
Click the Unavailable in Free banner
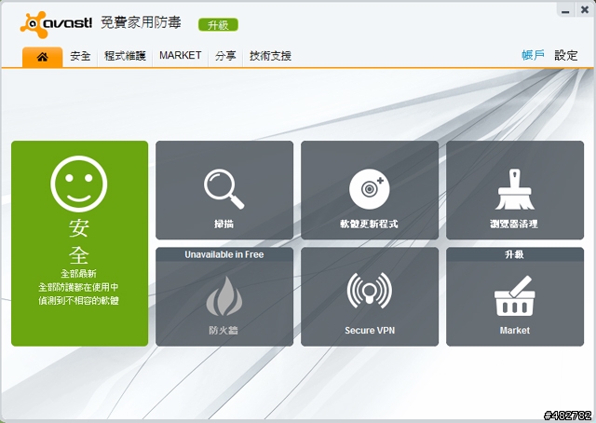pos(224,254)
